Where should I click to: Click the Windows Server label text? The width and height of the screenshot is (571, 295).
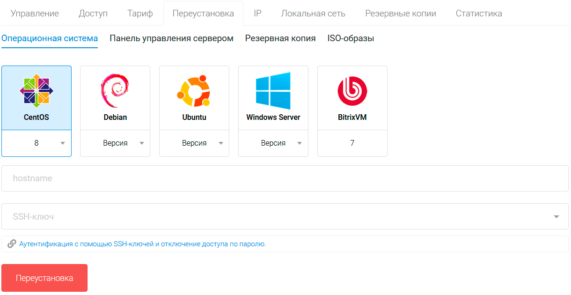coord(273,118)
